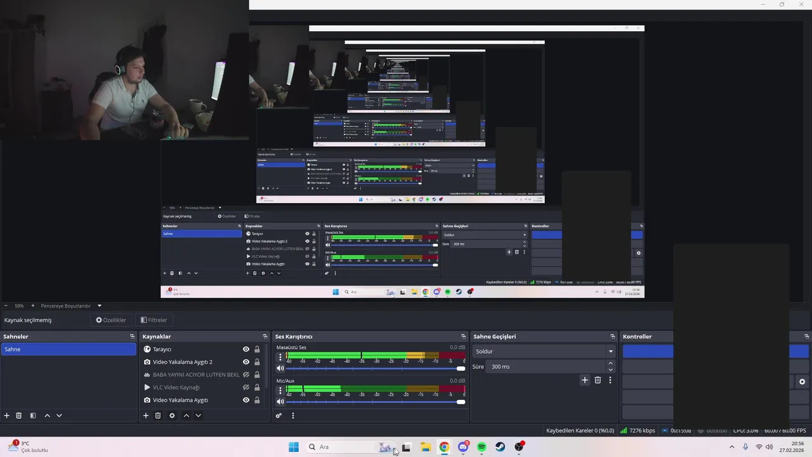Click the Süre 300 ms field

547,367
